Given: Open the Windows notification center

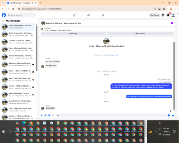Looking at the screenshot, I should point(174,132).
